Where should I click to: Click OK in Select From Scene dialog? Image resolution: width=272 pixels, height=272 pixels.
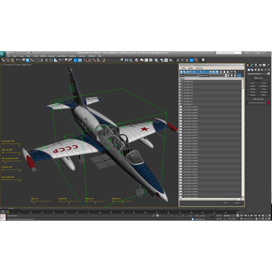225,203
